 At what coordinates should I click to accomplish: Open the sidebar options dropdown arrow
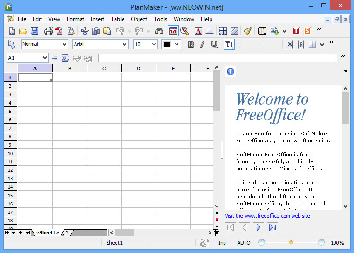[x=346, y=71]
